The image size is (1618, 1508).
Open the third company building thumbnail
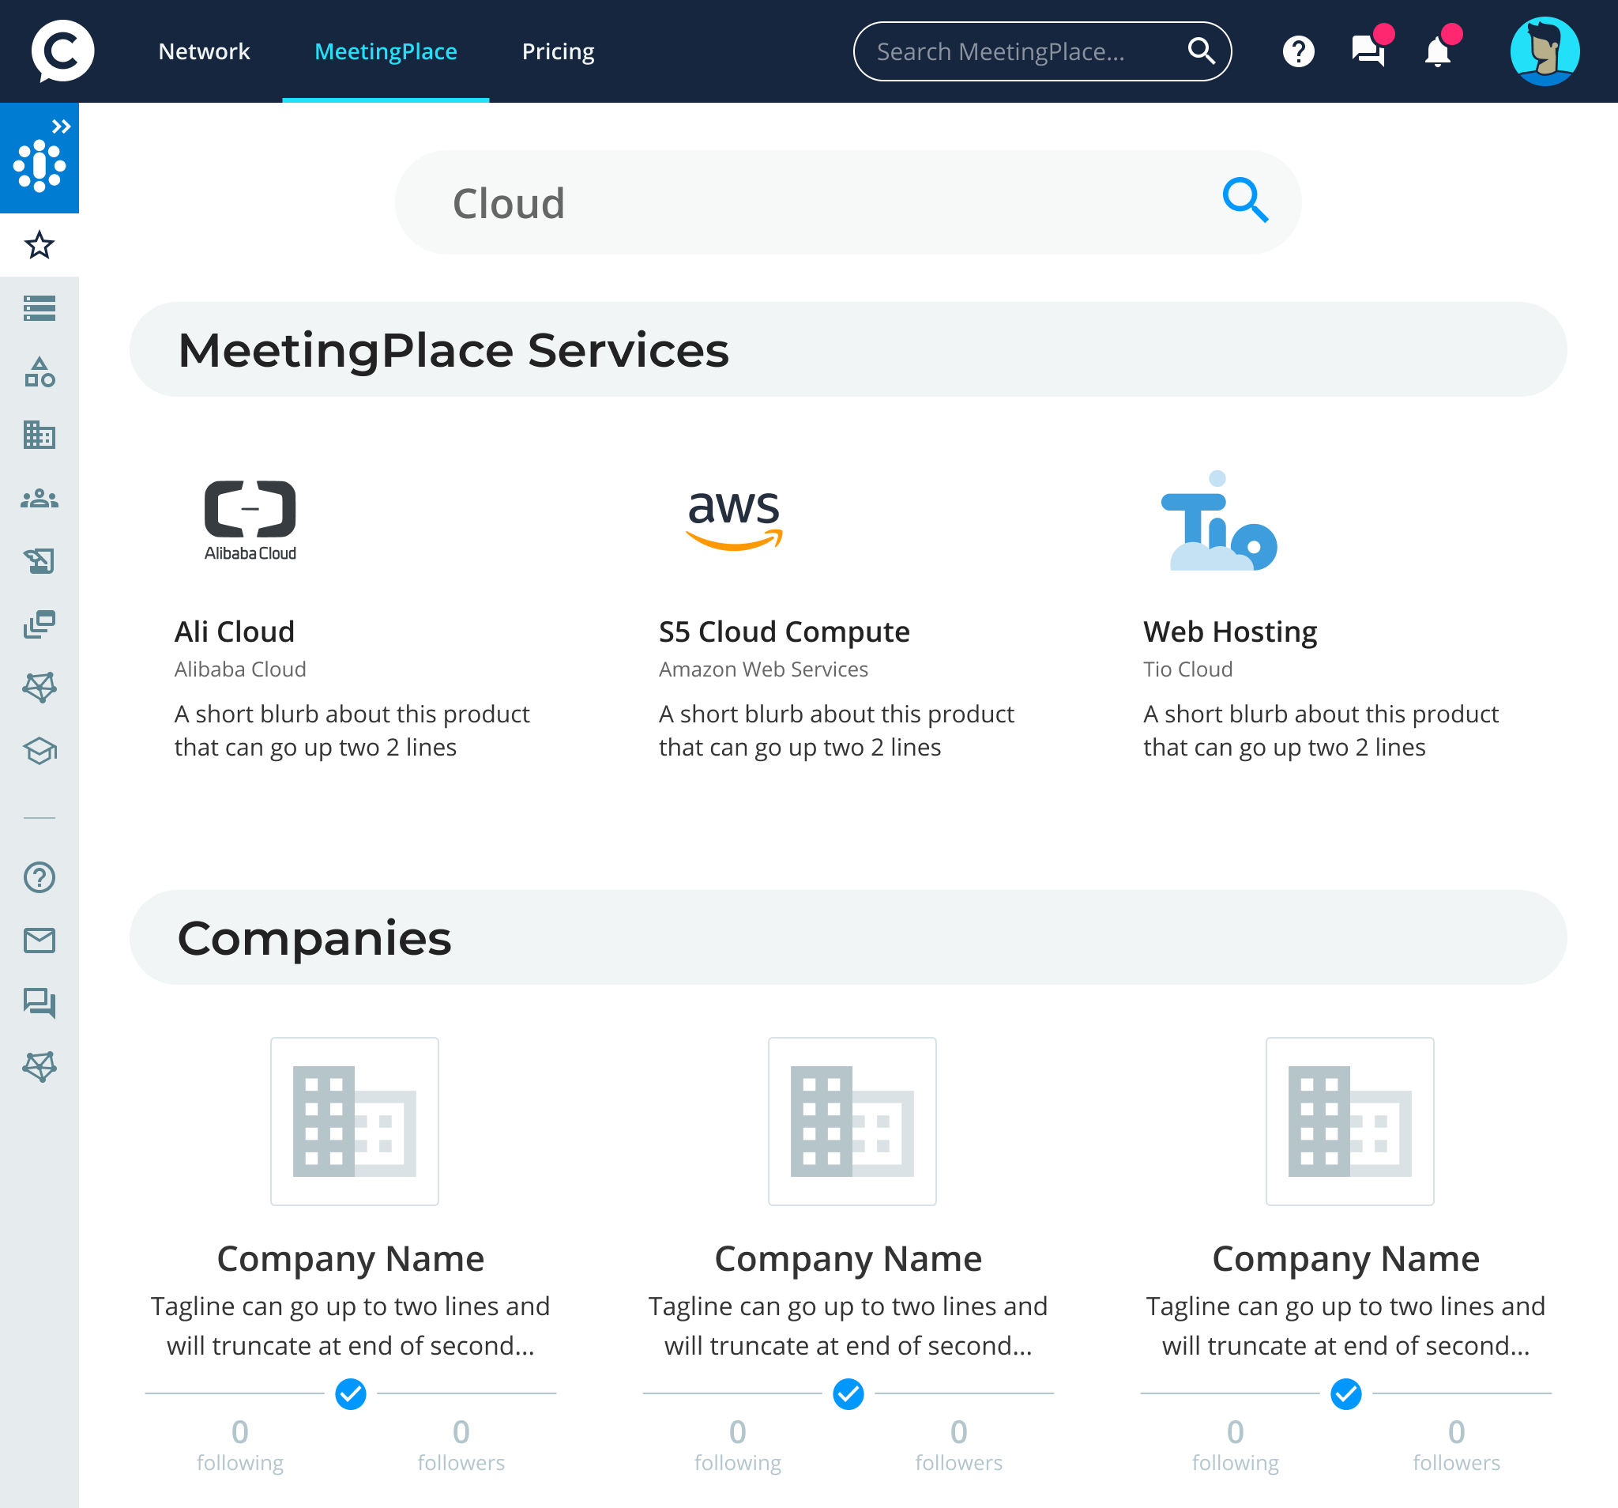(x=1350, y=1122)
